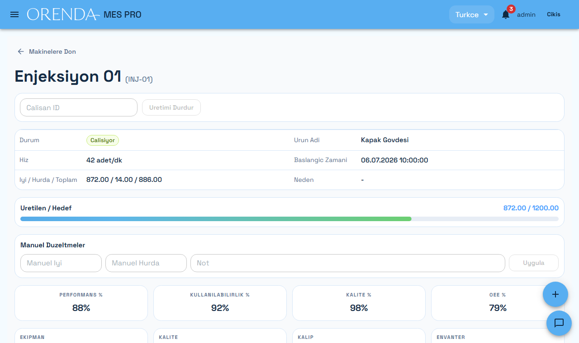Viewport: 579px width, 343px height.
Task: Click the floating plus add button
Action: click(555, 294)
